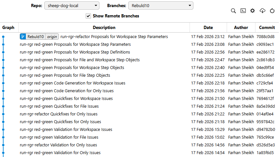279x157 pixels.
Task: Expand the Branches dropdown showing Rebuld10
Action: tap(160, 5)
